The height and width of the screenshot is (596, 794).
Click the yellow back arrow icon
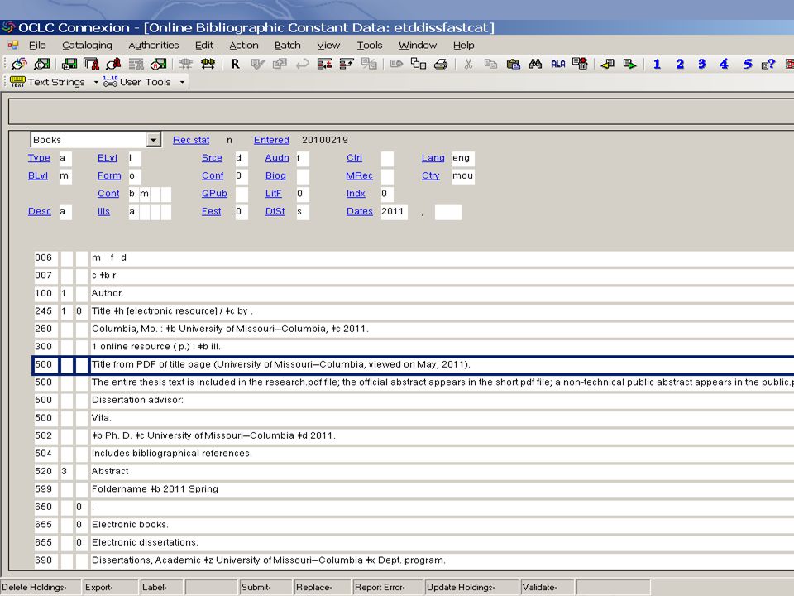tap(608, 64)
